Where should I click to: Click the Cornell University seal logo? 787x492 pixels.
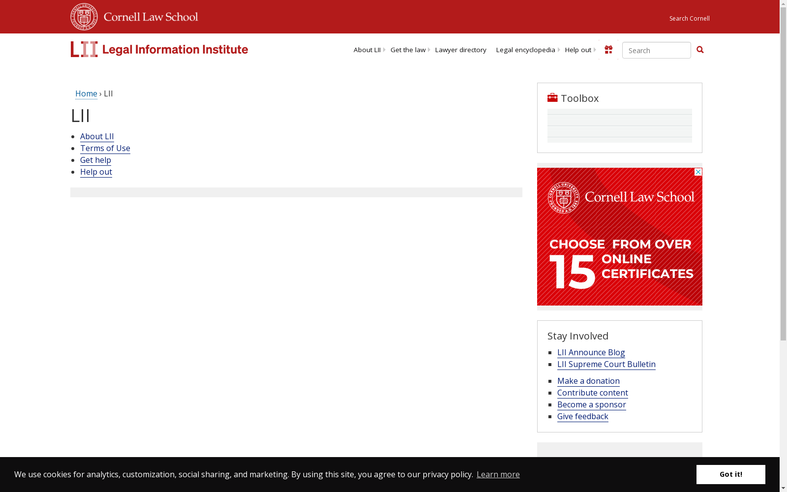84,17
